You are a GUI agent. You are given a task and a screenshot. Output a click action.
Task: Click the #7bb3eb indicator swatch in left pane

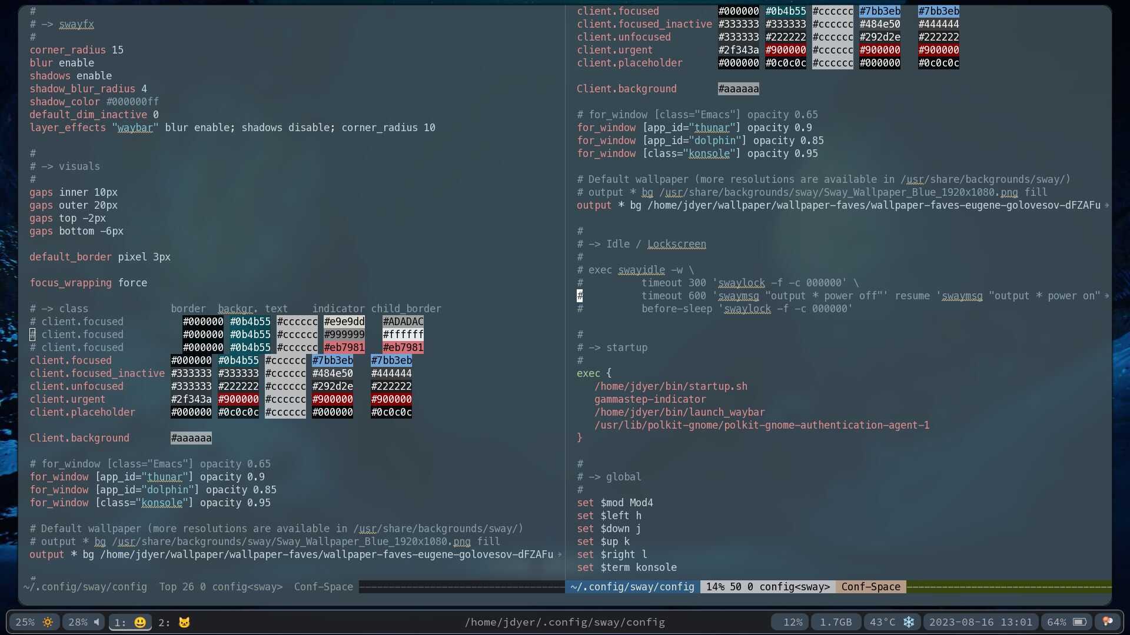pyautogui.click(x=333, y=360)
